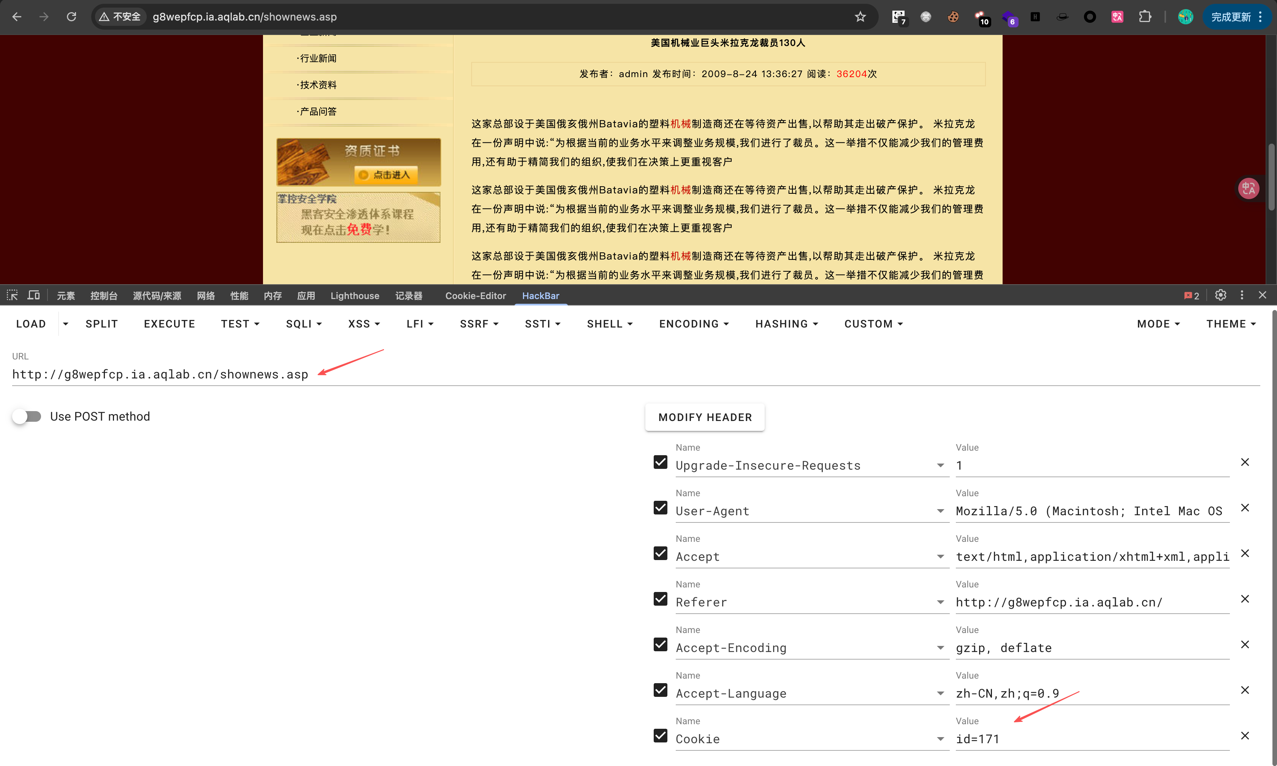Open the Accept-Language header name dropdown

pyautogui.click(x=940, y=694)
